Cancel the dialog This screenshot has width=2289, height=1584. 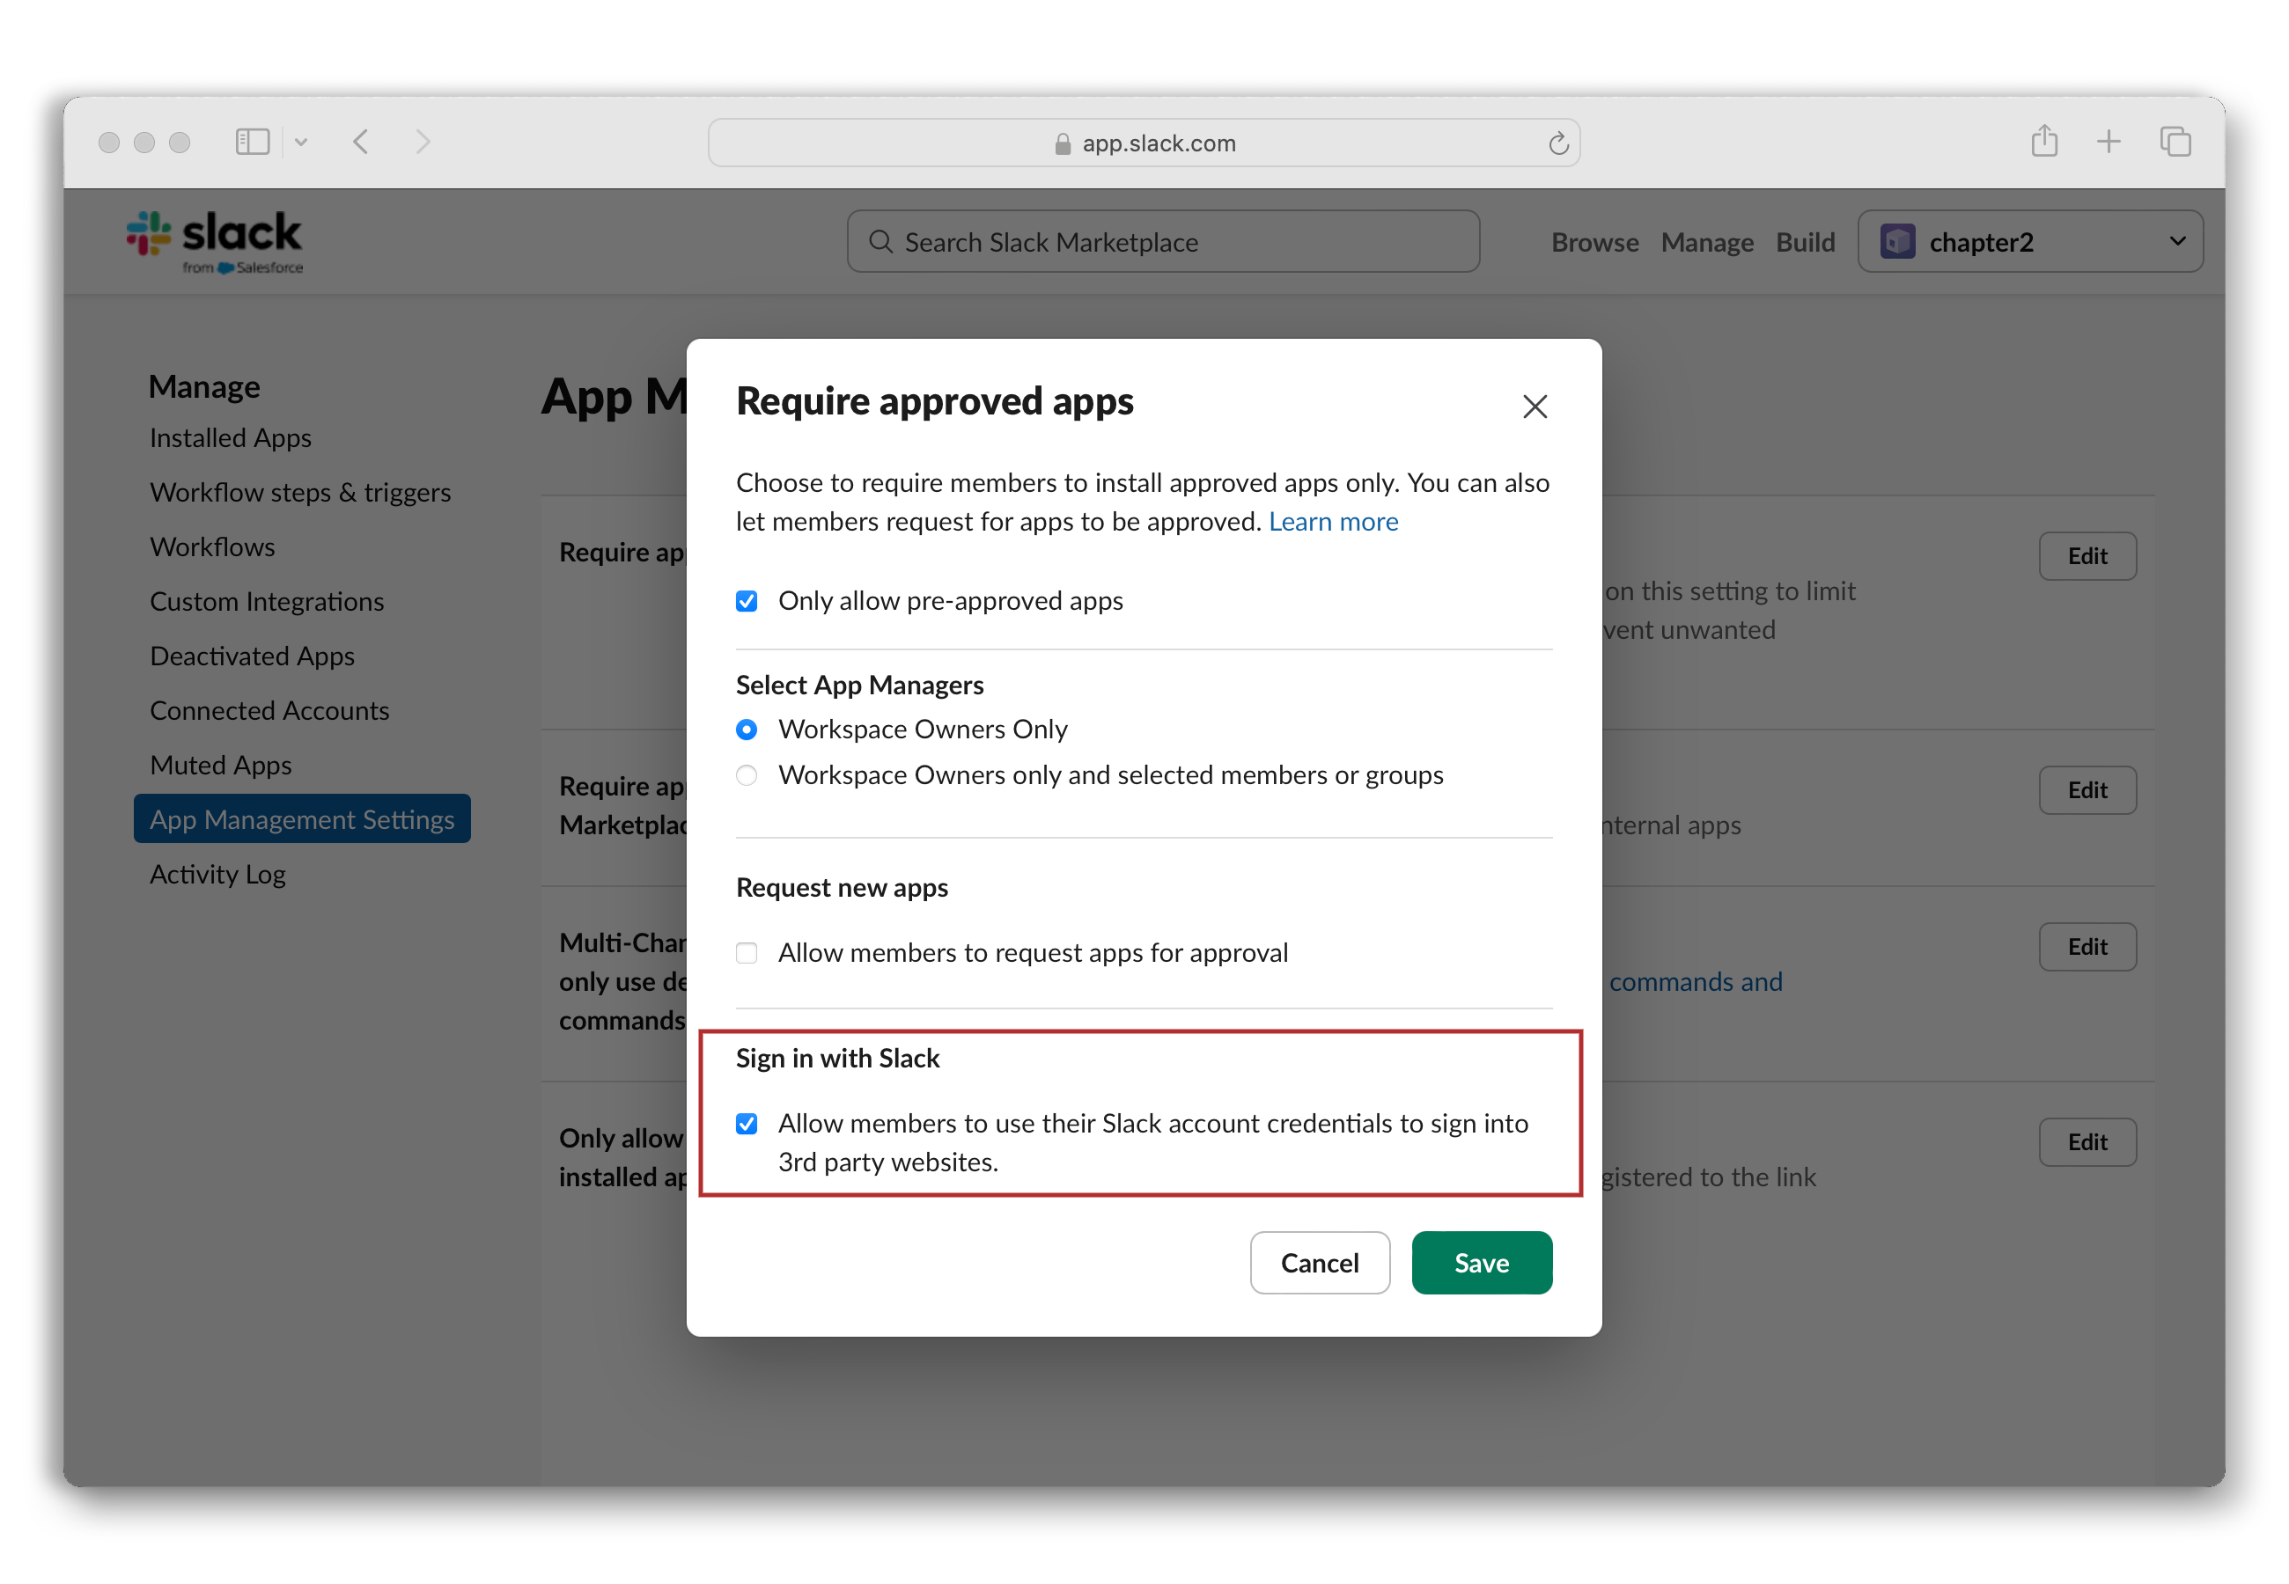coord(1319,1263)
